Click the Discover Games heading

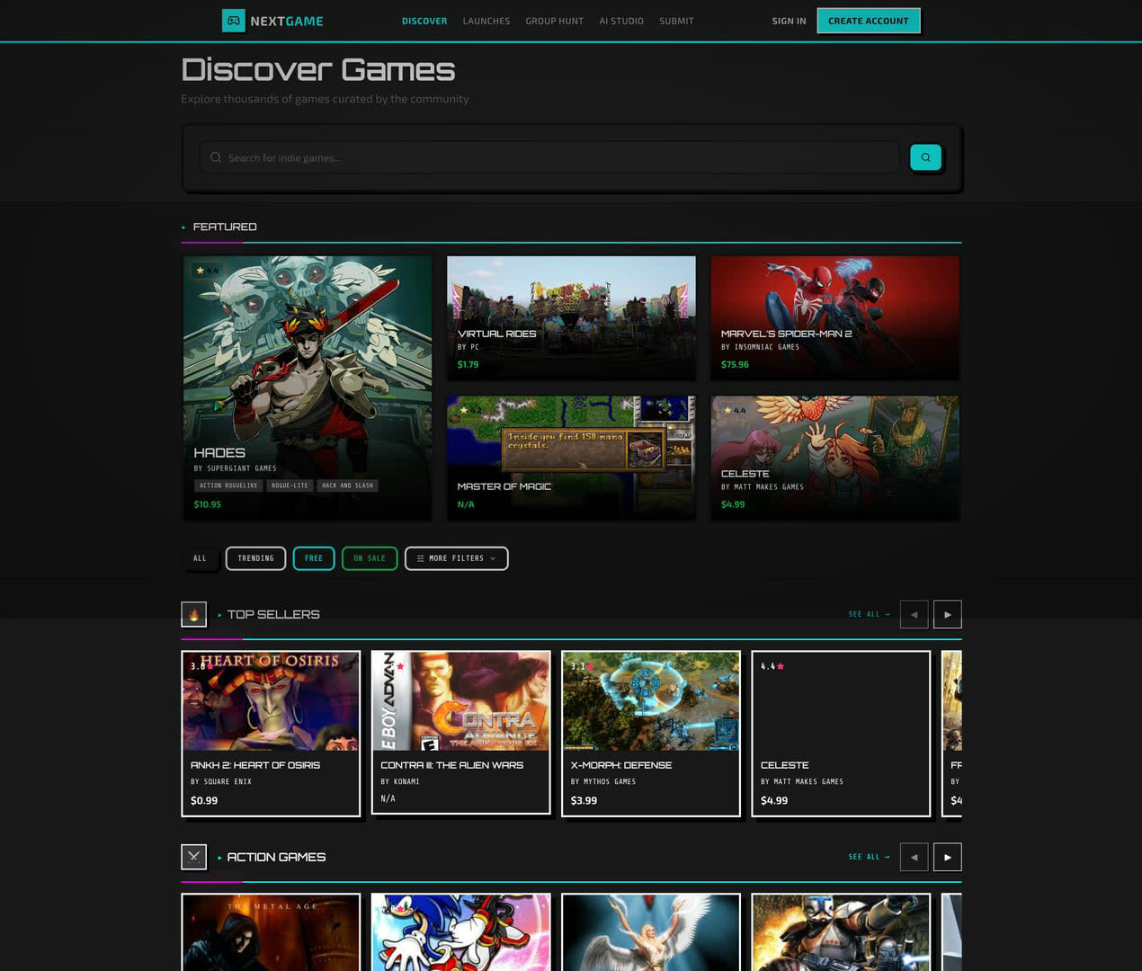click(x=318, y=69)
